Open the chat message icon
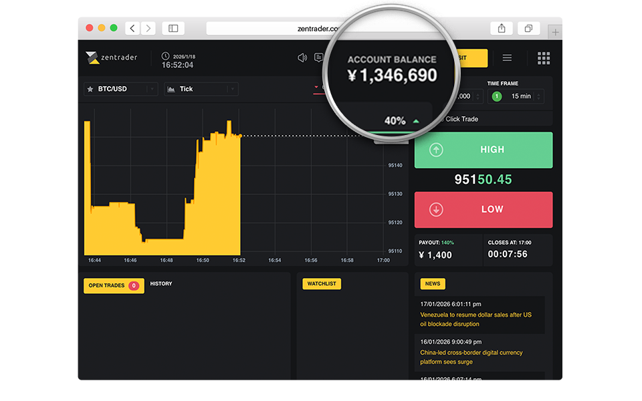Viewport: 642px width, 401px height. point(319,57)
